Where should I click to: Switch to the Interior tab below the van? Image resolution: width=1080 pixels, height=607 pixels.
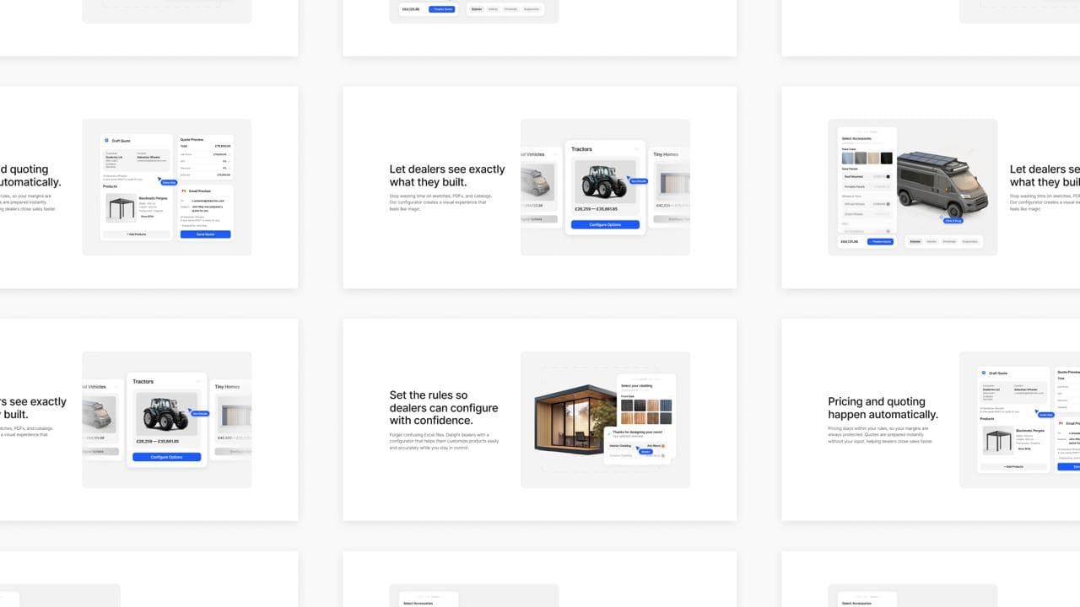[x=931, y=242]
